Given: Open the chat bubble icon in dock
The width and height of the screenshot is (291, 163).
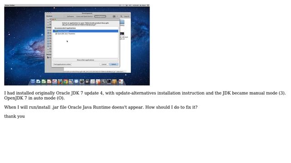Looking at the screenshot, I should click(x=76, y=81).
